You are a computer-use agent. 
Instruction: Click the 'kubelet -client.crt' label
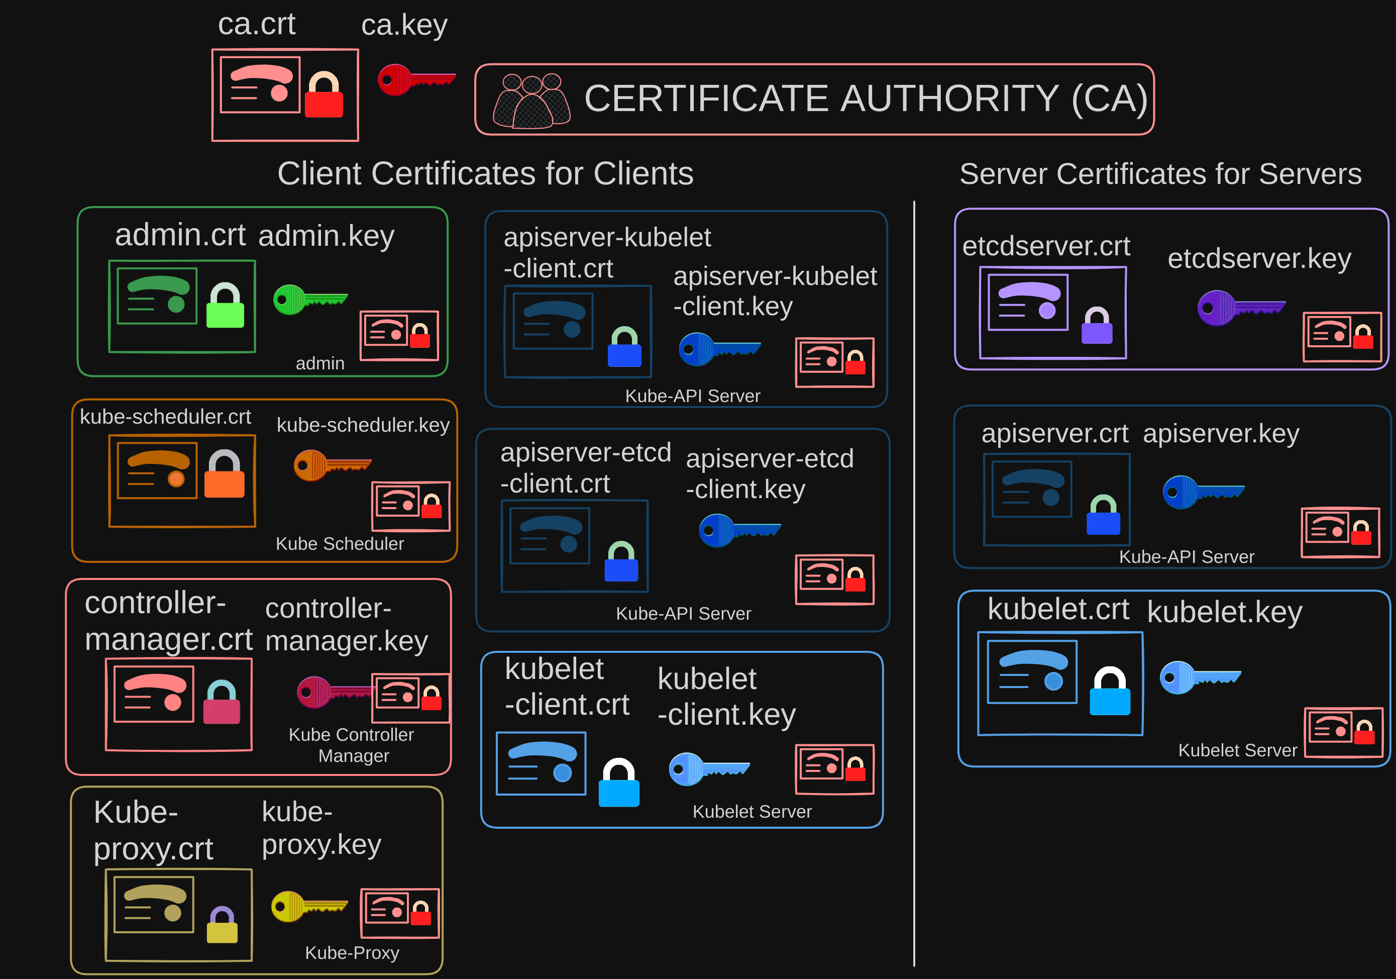pyautogui.click(x=567, y=687)
